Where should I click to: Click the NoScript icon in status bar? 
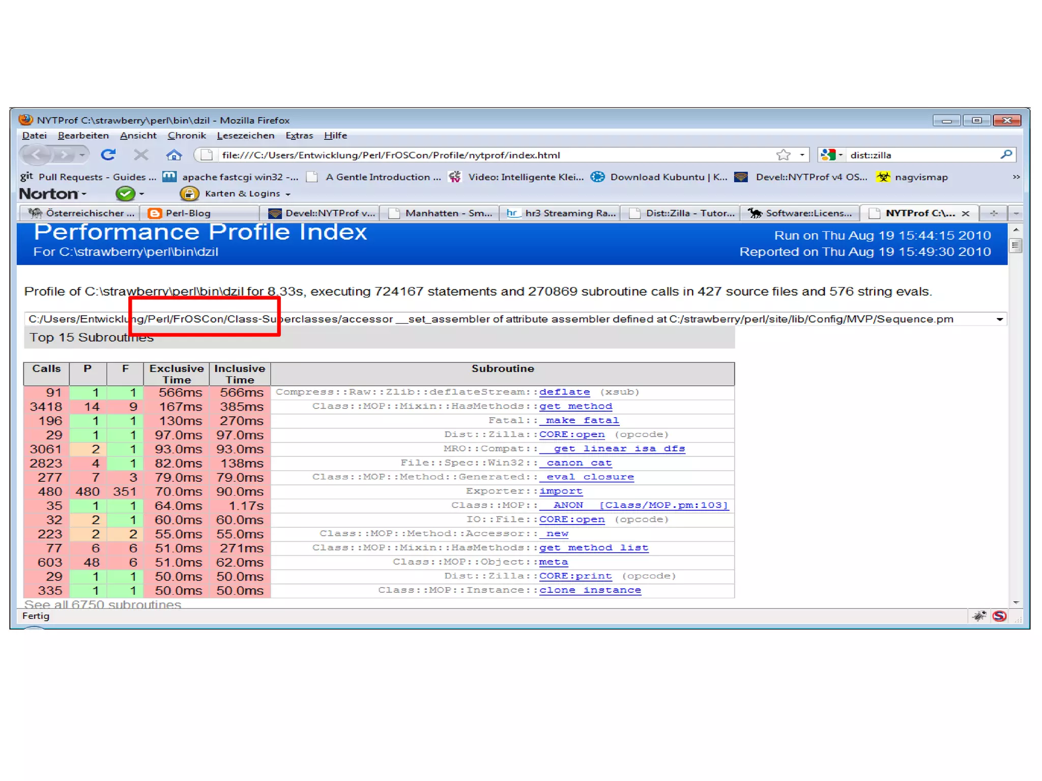[x=999, y=616]
